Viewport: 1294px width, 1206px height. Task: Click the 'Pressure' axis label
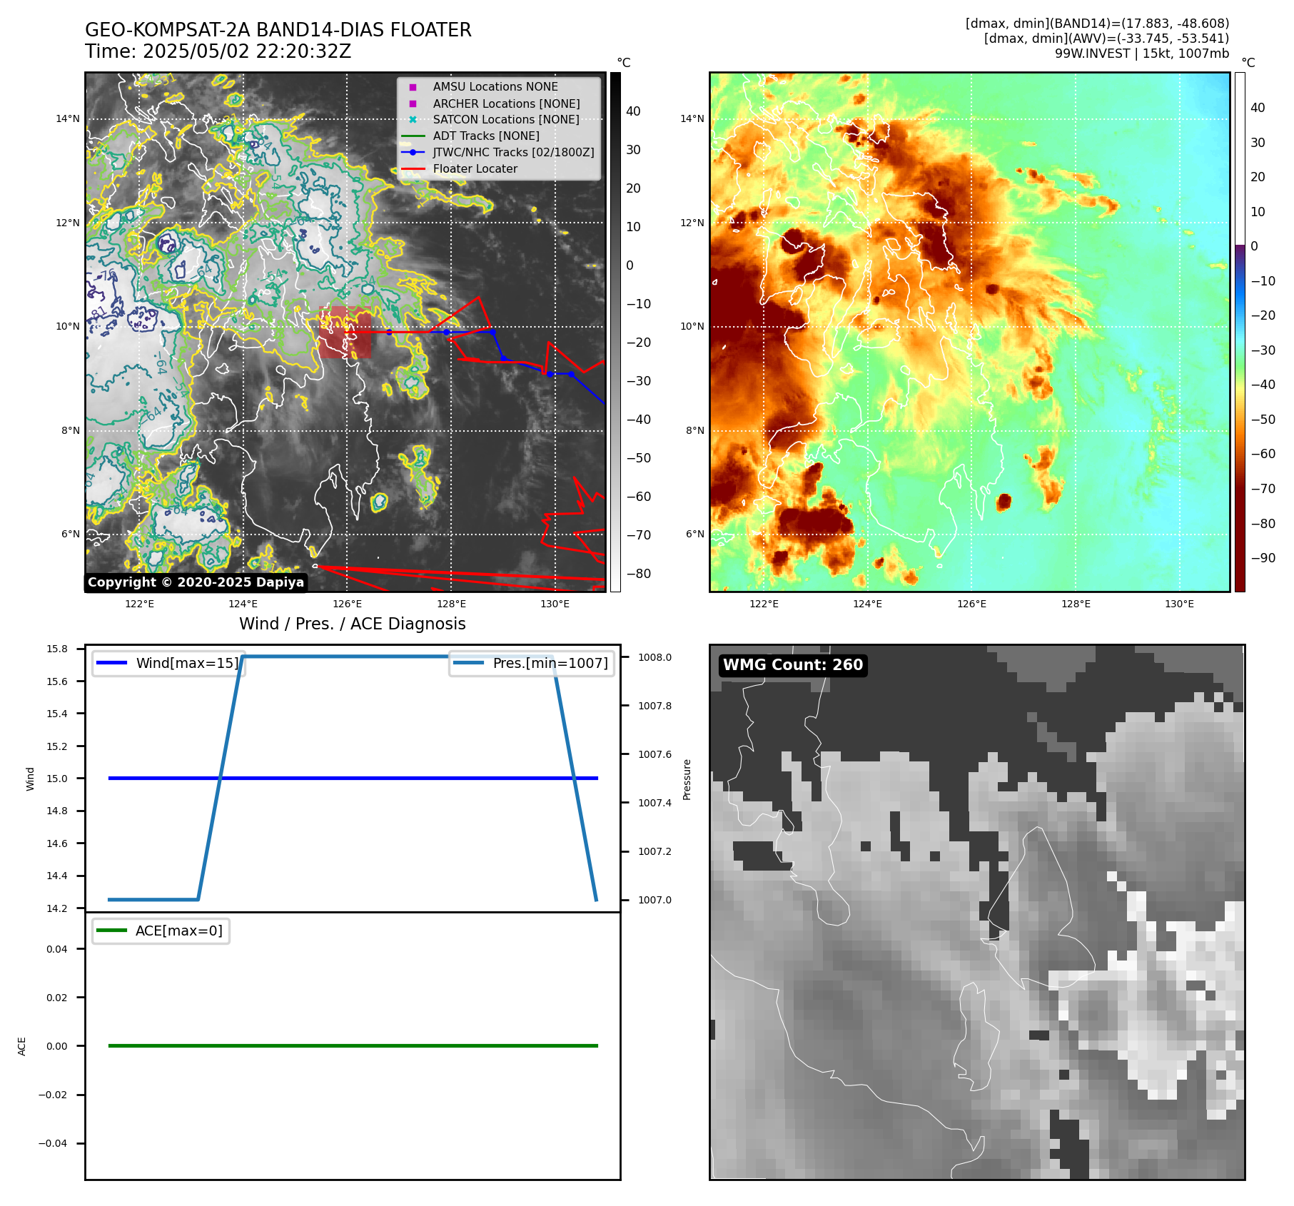[687, 779]
